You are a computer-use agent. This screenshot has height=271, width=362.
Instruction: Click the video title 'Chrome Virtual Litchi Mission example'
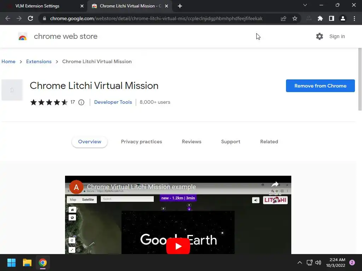pos(141,187)
